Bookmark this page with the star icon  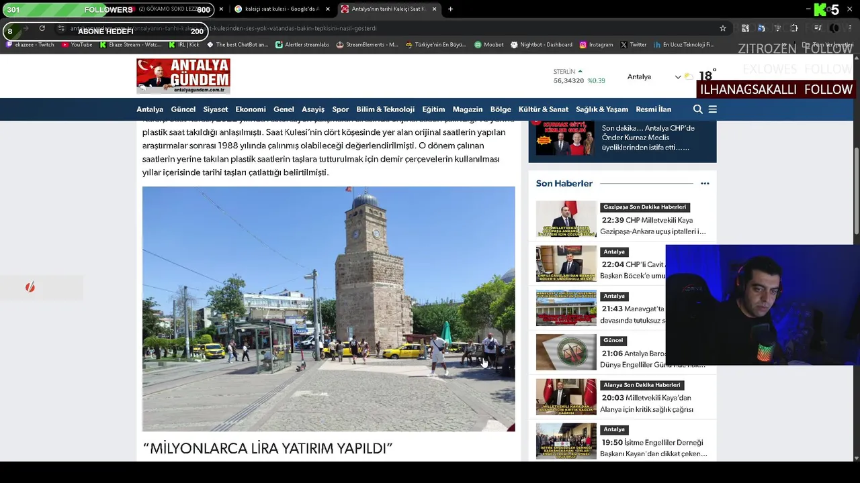(x=723, y=28)
